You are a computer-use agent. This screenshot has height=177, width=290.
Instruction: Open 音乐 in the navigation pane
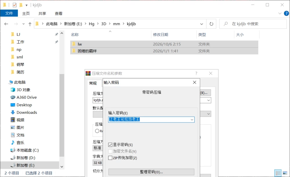pos(20,143)
